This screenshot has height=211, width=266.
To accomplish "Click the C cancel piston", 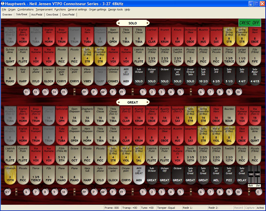I will (x=259, y=192).
